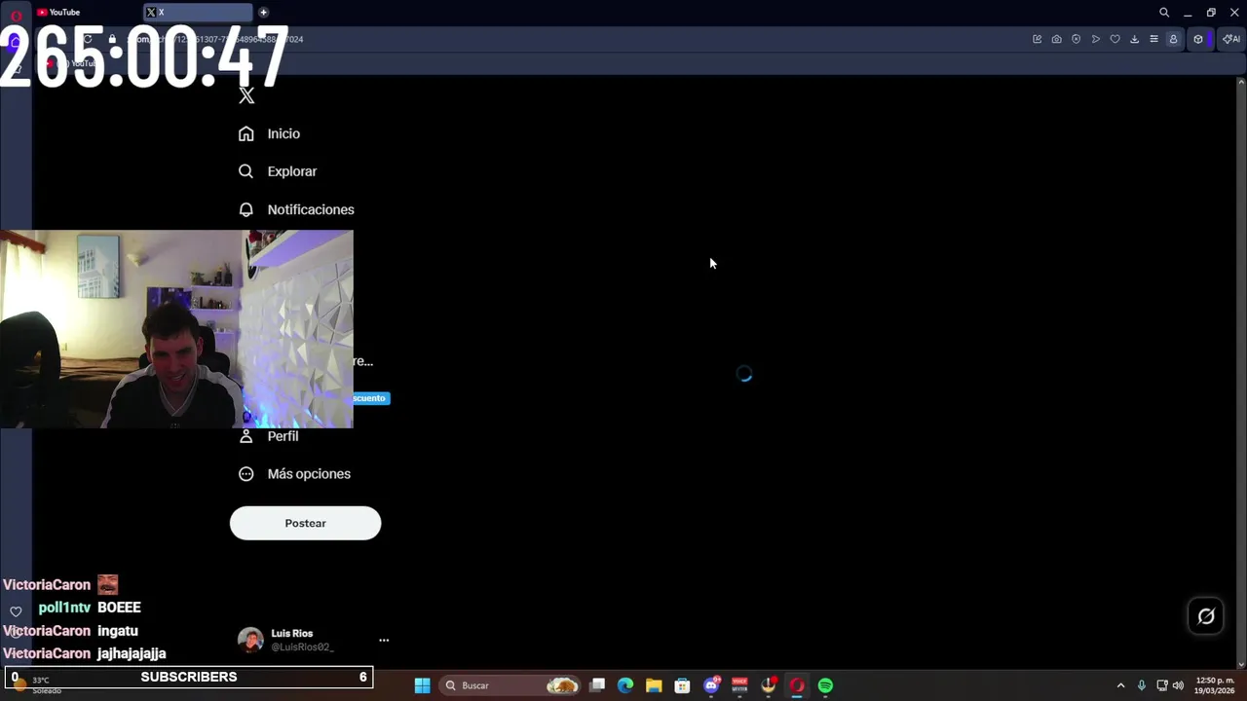Viewport: 1247px width, 701px height.
Task: Click poll1ntv BOEEE chat message
Action: coord(90,608)
